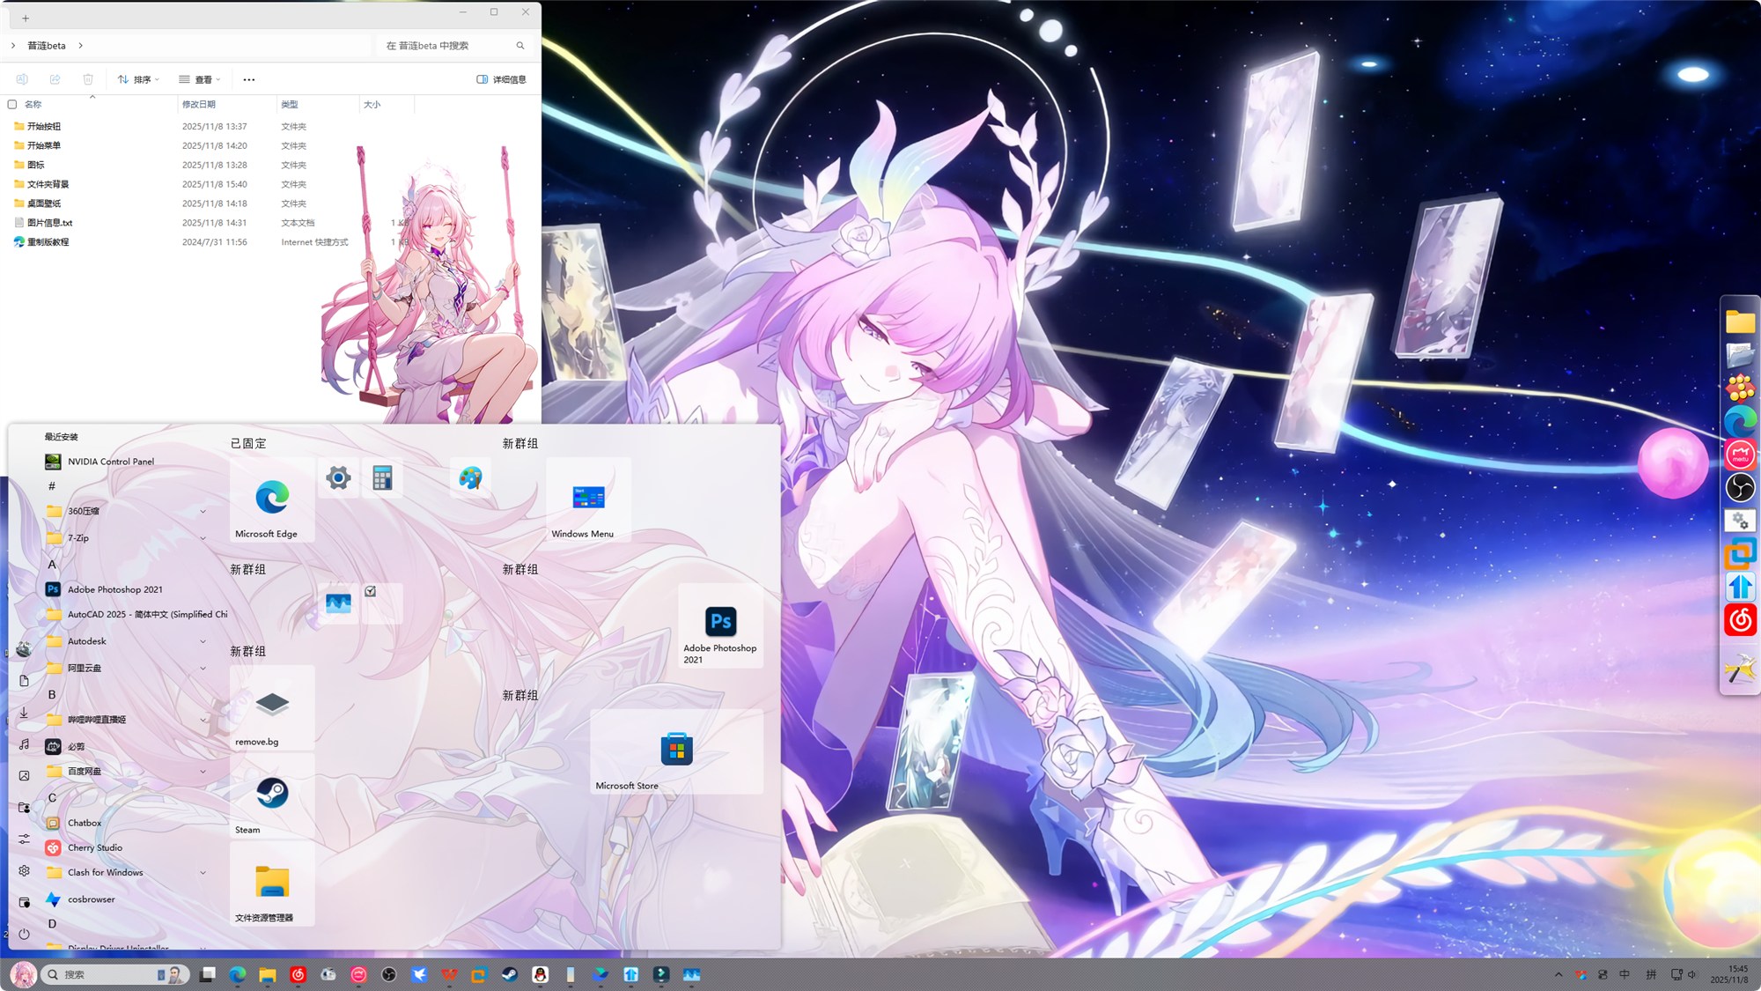
Task: Sort by the 修改日期 column header
Action: (x=199, y=104)
